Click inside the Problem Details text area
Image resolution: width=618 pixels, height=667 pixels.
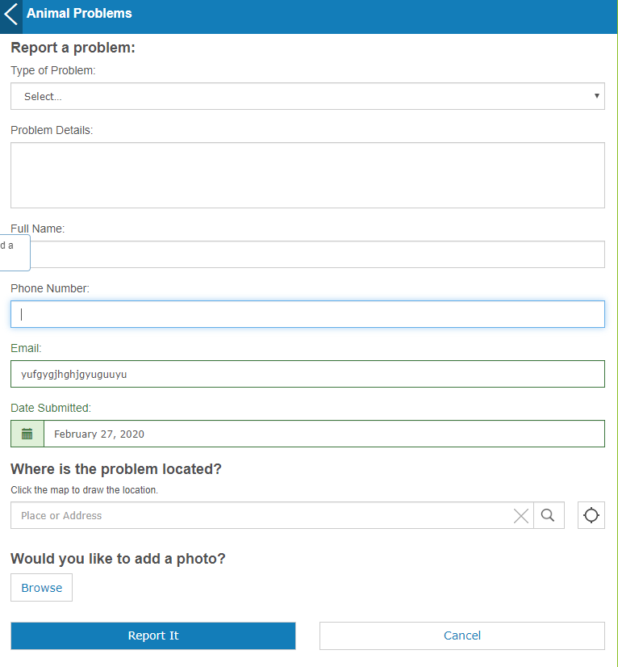[307, 174]
